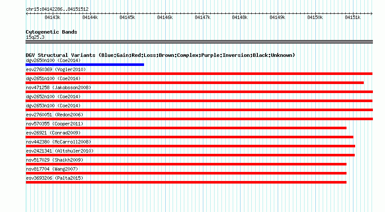Click the chr15:84142286..84151512 coordinate label
The width and height of the screenshot is (385, 212).
[57, 9]
